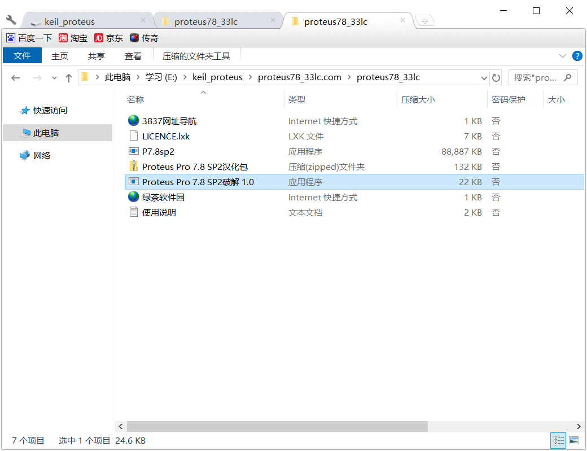
Task: Switch to the 主页 ribbon tab
Action: coord(60,56)
